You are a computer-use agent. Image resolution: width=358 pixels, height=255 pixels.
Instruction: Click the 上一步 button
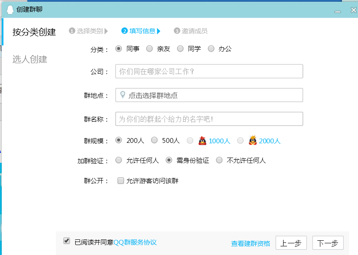click(x=291, y=243)
